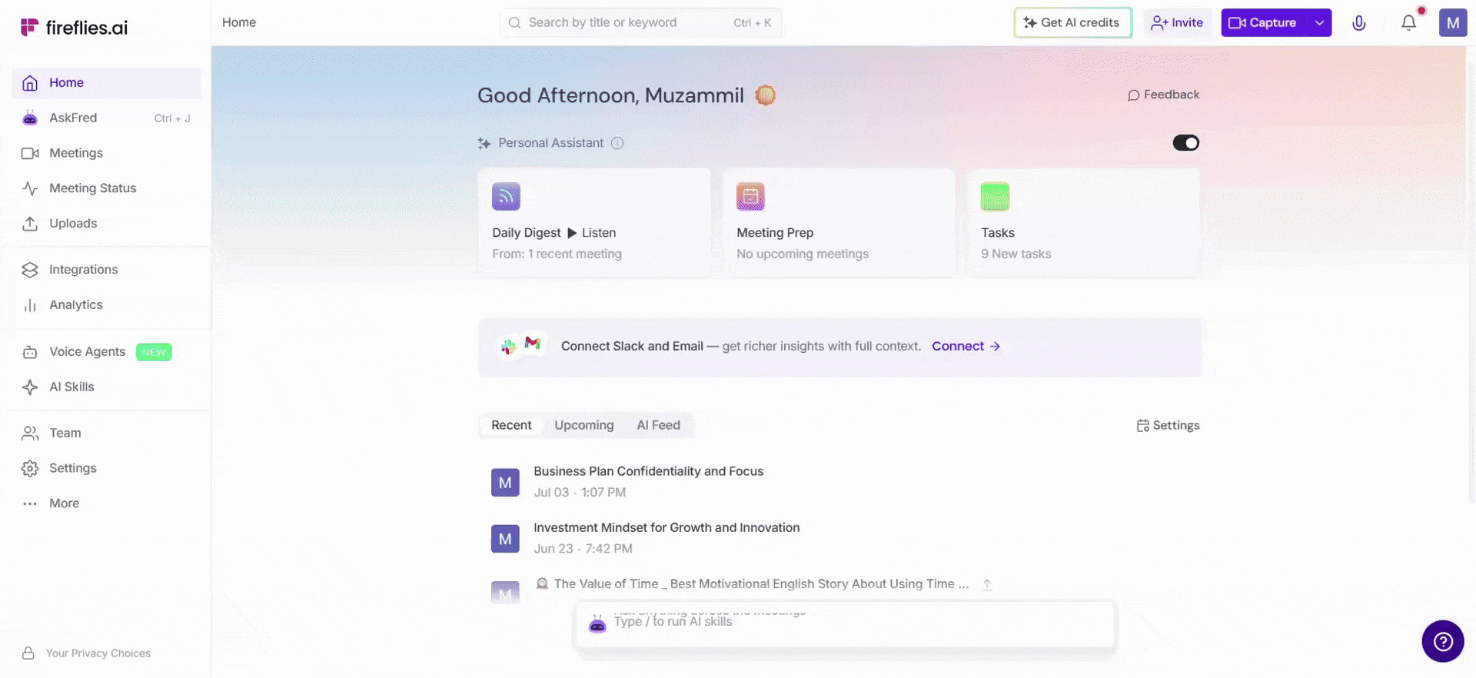Click the search by title field
Image resolution: width=1476 pixels, height=678 pixels.
[641, 23]
